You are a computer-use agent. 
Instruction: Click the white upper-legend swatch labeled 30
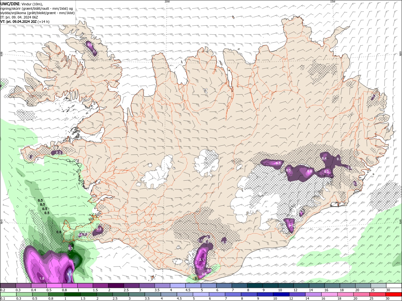click(394, 286)
